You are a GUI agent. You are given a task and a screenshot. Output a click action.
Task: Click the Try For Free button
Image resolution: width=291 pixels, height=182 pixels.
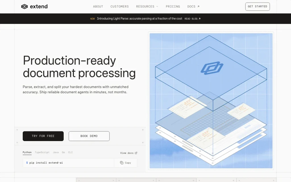43,136
